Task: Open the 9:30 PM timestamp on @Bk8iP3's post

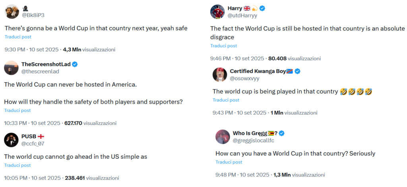Action: [14, 50]
